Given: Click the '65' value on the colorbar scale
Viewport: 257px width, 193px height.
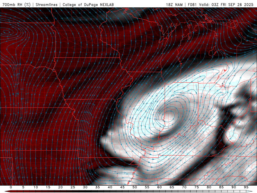Looking at the screenshot, I should 172,187.
